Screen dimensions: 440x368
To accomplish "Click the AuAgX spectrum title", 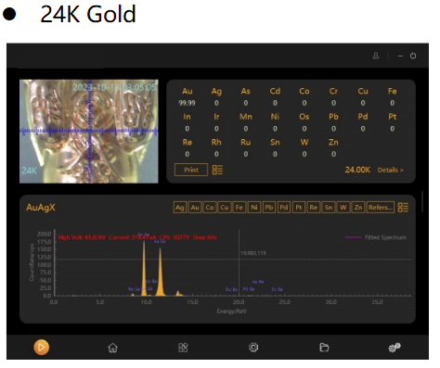I will click(x=41, y=207).
